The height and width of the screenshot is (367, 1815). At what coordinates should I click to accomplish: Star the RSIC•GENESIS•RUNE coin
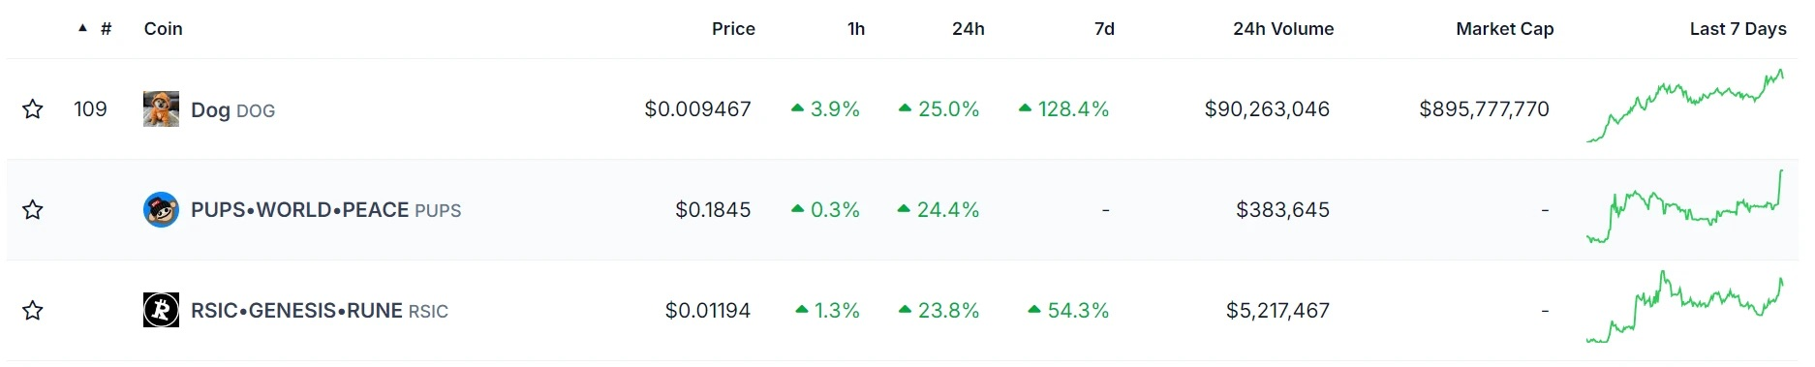coord(33,311)
